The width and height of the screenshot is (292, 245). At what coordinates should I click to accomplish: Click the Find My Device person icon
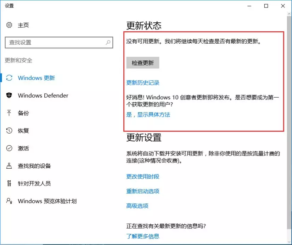click(10, 166)
